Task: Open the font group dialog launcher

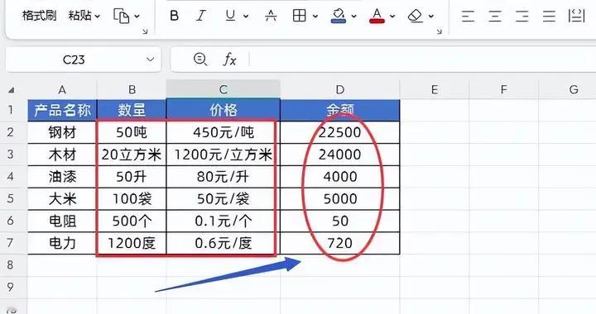Action: coord(440,32)
